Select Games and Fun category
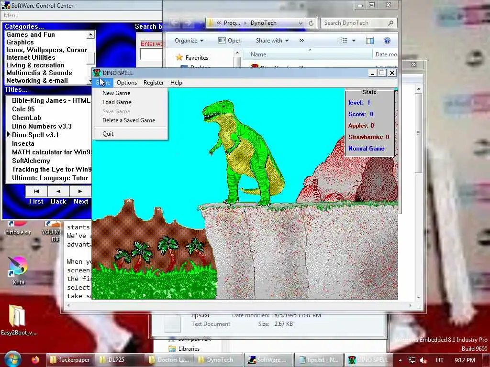 (30, 34)
